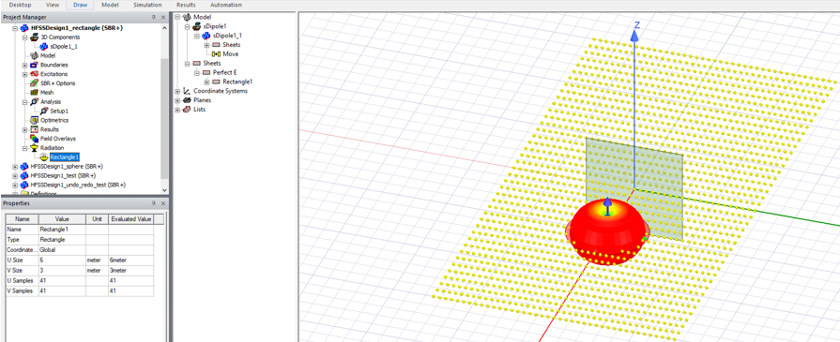
Task: Select the Draw ribbon tab
Action: click(x=80, y=5)
